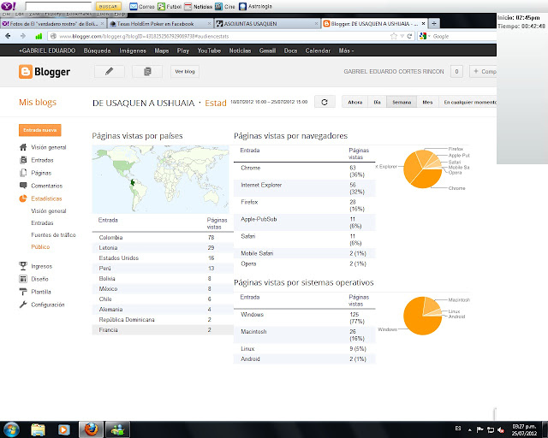The height and width of the screenshot is (438, 548).
Task: Click the Comentarios speech bubble icon
Action: [x=23, y=186]
